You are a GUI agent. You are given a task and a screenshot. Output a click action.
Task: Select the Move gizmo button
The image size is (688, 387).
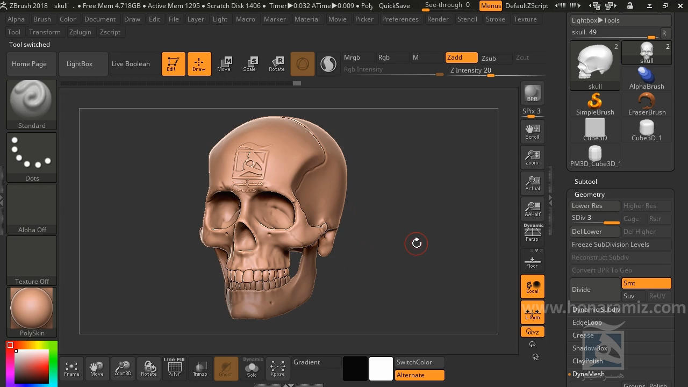point(224,63)
